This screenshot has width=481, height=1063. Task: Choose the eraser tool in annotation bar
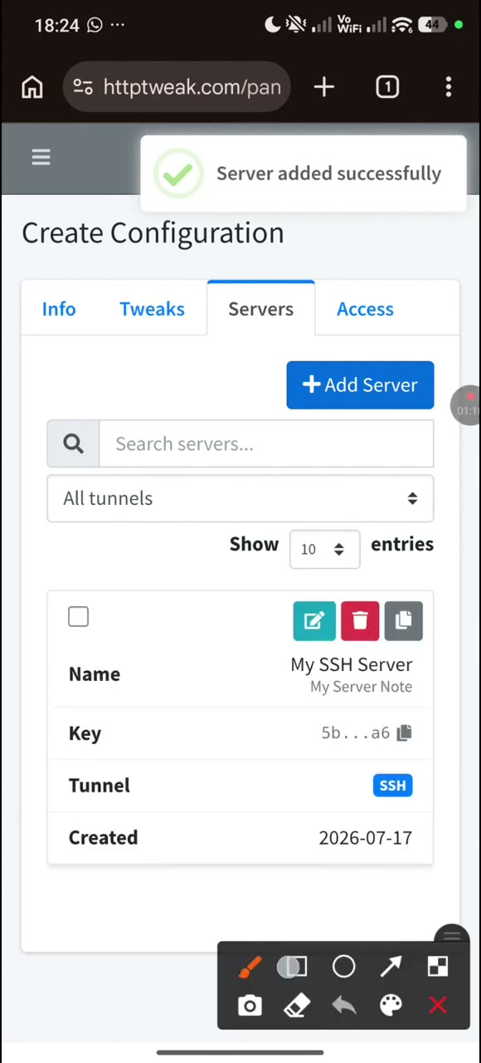(x=297, y=1007)
